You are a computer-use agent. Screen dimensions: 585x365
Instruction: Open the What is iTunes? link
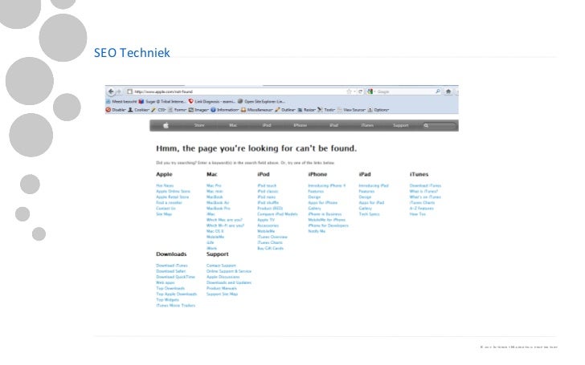[x=423, y=192]
